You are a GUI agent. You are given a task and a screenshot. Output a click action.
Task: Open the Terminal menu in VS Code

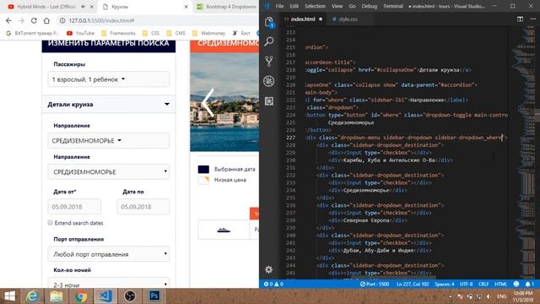pos(393,6)
